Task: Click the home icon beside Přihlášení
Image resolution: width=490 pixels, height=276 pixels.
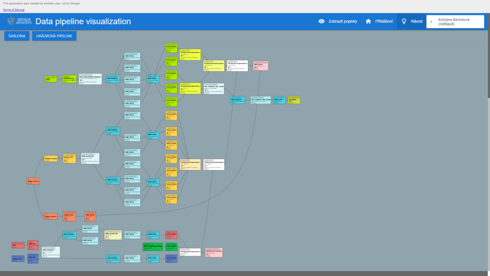Action: pos(368,21)
